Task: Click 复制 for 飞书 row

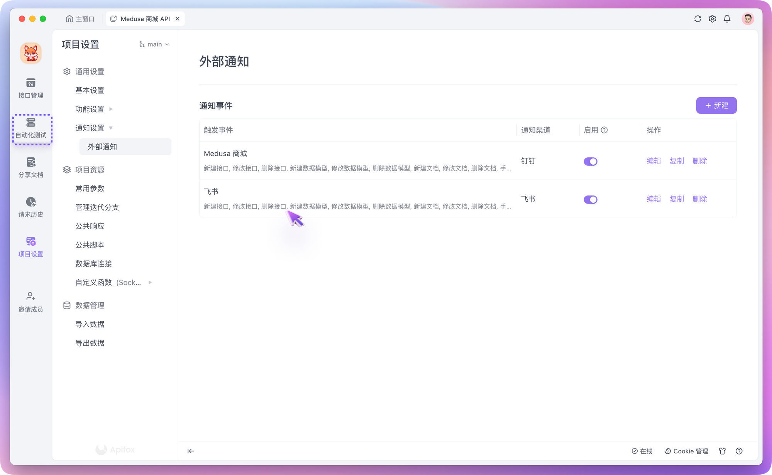Action: (x=677, y=199)
